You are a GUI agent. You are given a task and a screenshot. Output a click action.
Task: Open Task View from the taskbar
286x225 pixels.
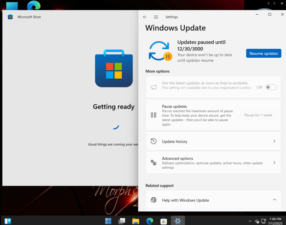pyautogui.click(x=122, y=221)
